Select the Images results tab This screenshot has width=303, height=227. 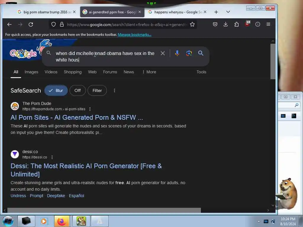click(31, 72)
